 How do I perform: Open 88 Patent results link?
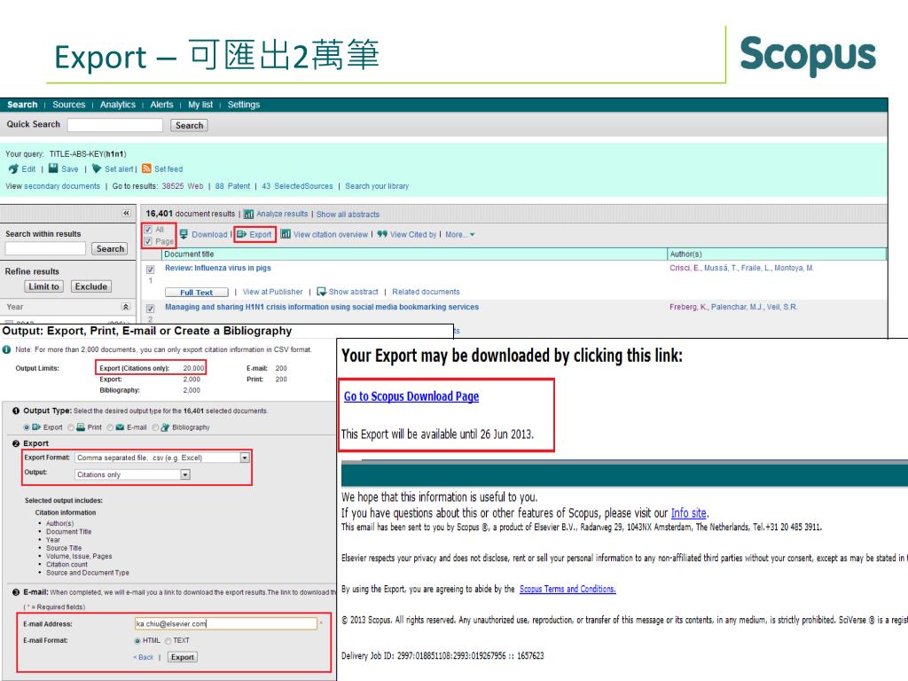[x=232, y=186]
